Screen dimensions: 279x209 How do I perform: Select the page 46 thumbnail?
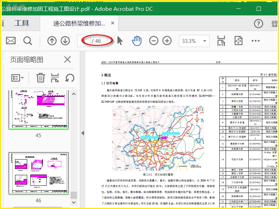tap(38, 173)
